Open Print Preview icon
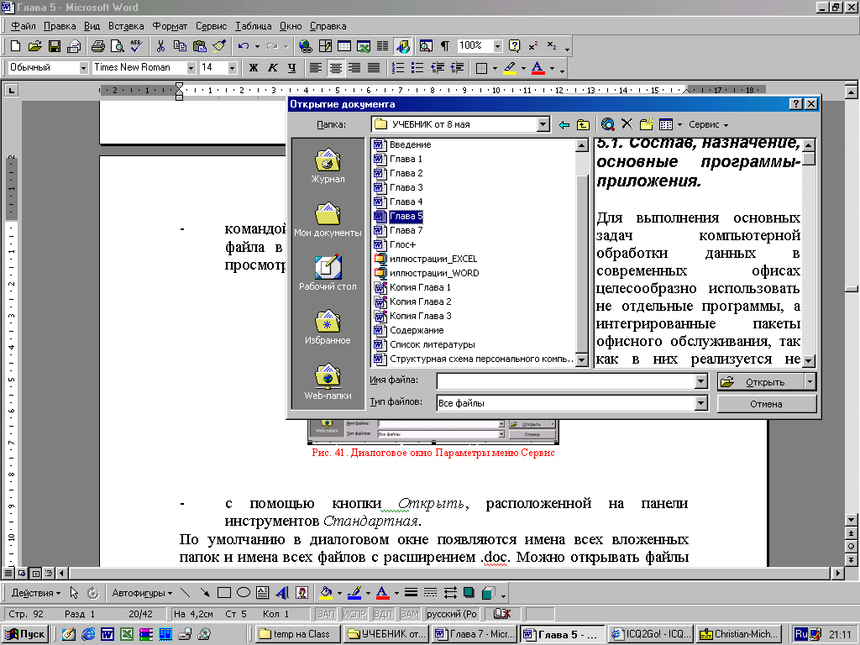The width and height of the screenshot is (860, 645). pos(118,46)
